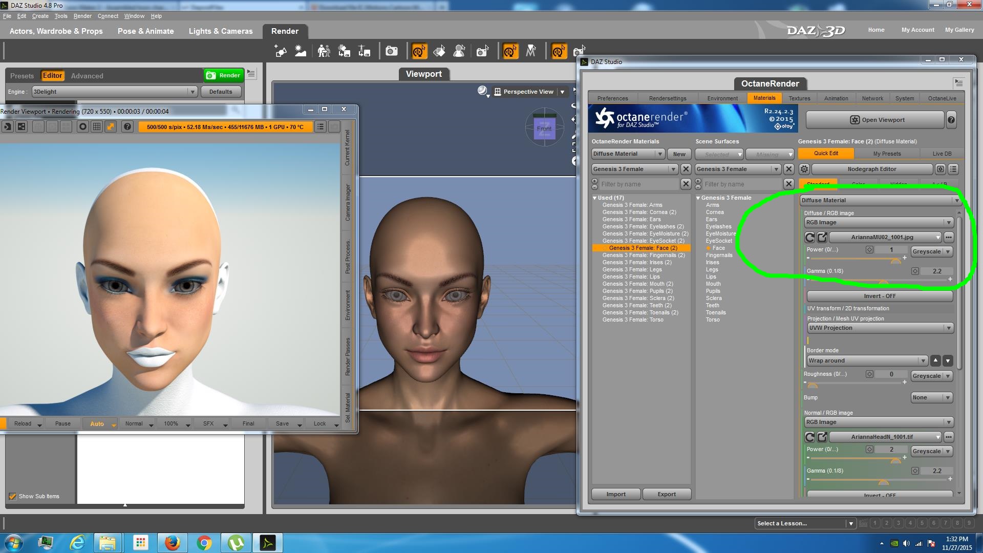Click the camera render icon in toolbar
The image size is (983, 553).
click(392, 51)
